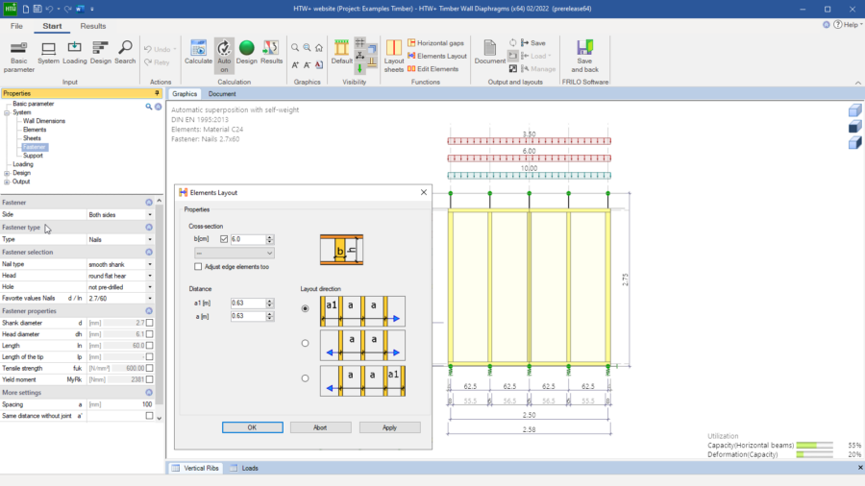
Task: Click the OK button in Elements Layout
Action: [253, 427]
